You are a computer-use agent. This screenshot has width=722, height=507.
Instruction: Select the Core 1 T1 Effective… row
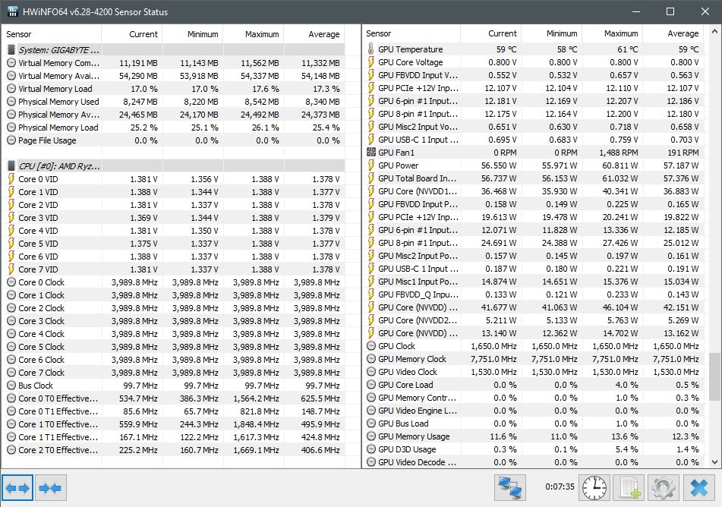173,436
